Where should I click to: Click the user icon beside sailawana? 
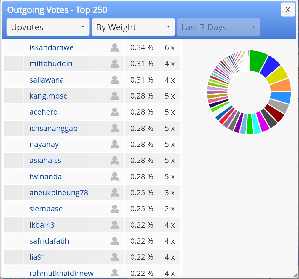coord(115,80)
